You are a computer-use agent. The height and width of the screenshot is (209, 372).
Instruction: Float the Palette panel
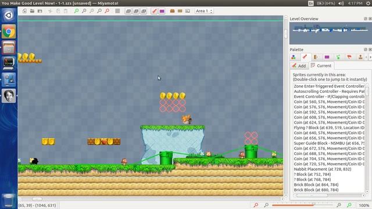tap(366, 49)
